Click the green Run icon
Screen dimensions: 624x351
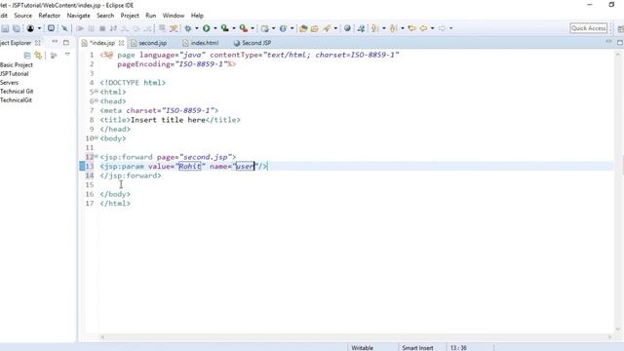(206, 28)
